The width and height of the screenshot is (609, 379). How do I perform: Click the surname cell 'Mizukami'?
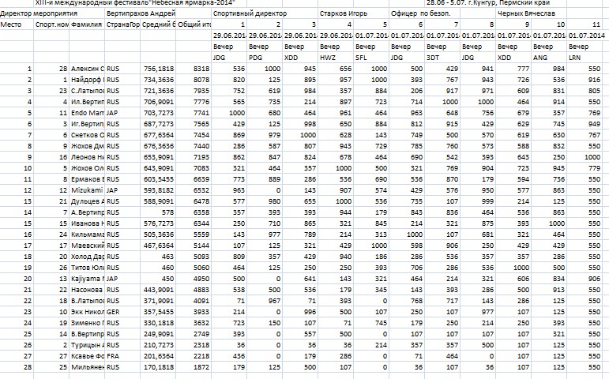(x=87, y=190)
